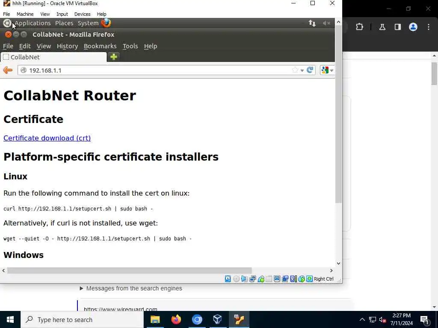Click the VirtualBox recording status icon
Image resolution: width=438 pixels, height=328 pixels.
(285, 278)
